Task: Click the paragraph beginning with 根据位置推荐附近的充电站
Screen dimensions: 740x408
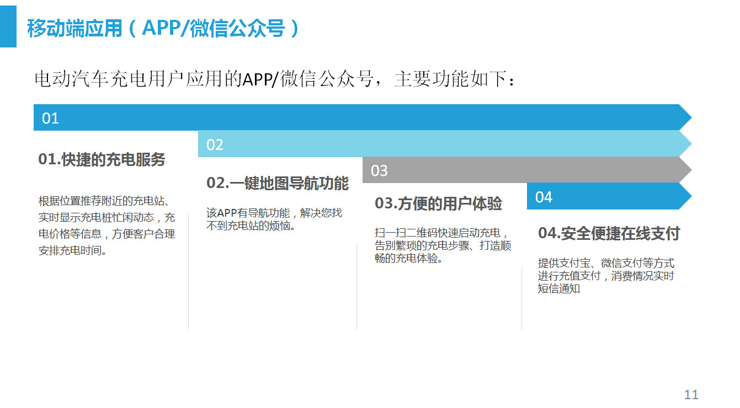Action: 107,226
